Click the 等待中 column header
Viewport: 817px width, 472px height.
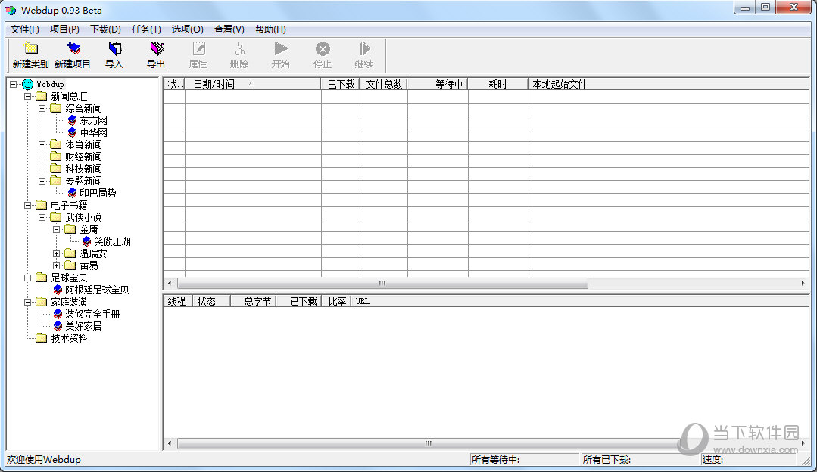click(438, 84)
